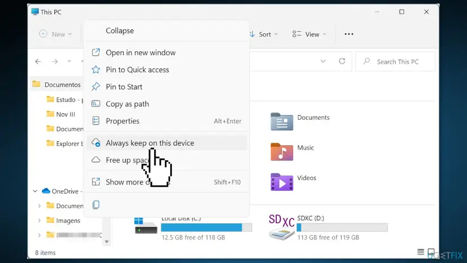Expand the blurred folder under OneDrive
This screenshot has width=467, height=263.
pyautogui.click(x=39, y=235)
